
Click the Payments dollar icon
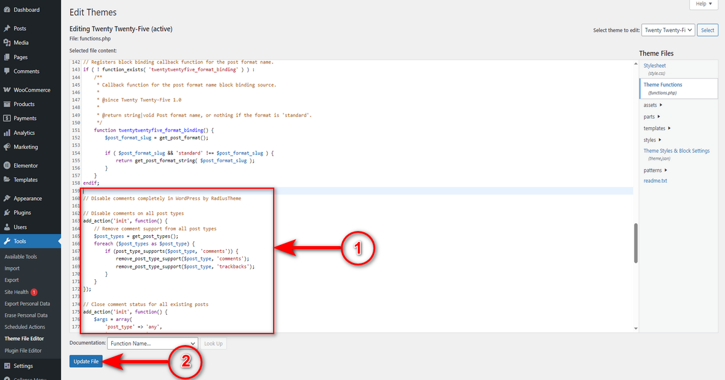(7, 118)
